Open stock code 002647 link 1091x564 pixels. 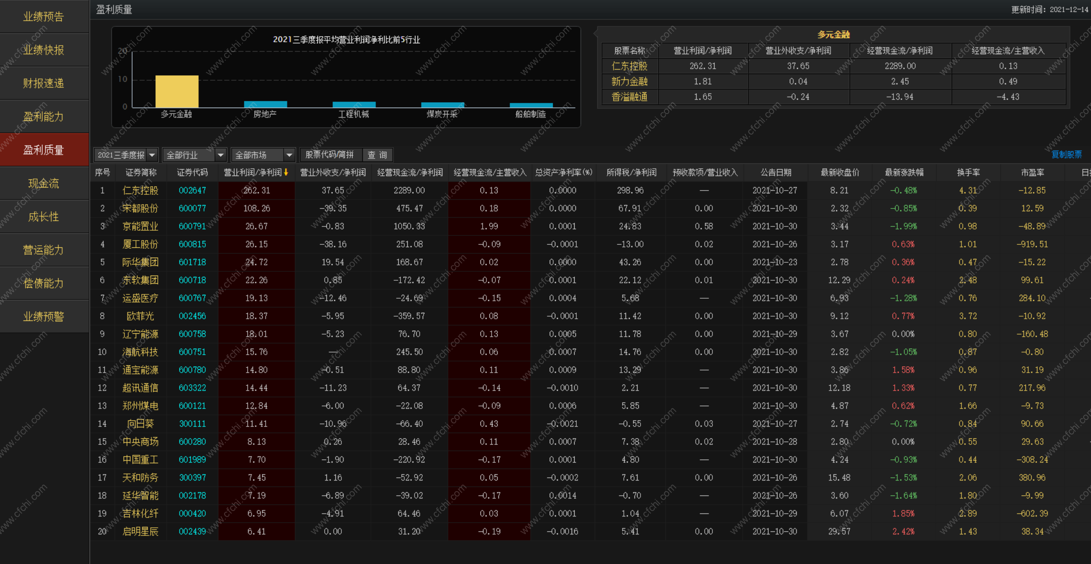192,190
